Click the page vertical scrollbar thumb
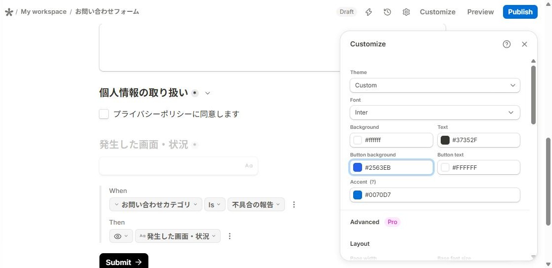Screen dimensions: 552x268 point(548,182)
